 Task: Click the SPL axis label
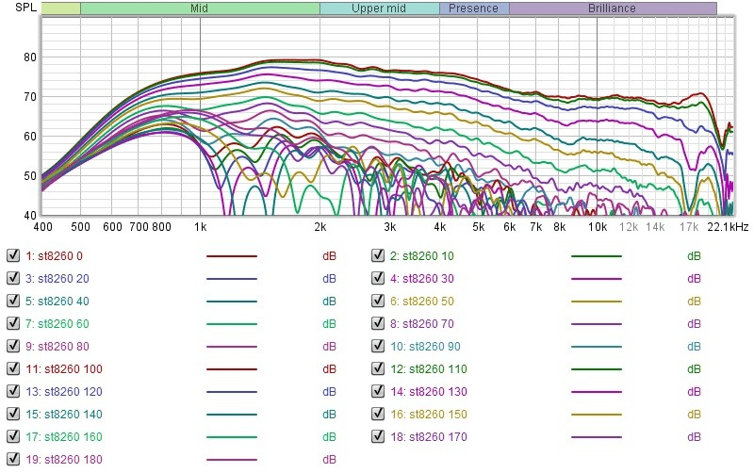point(25,8)
